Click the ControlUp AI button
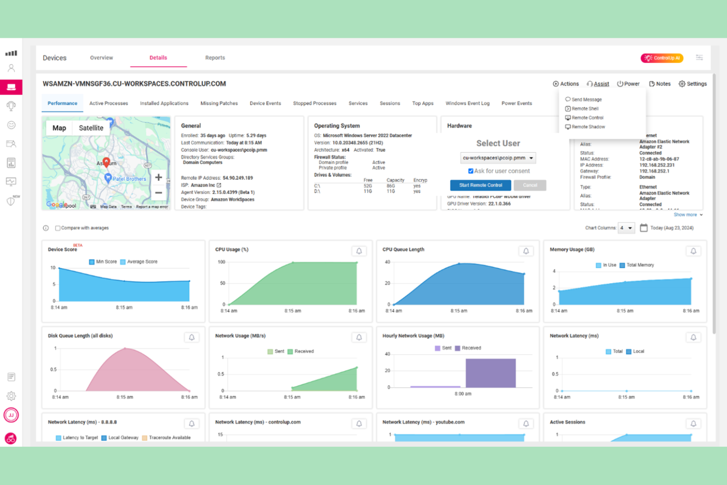727x485 pixels. pos(662,58)
